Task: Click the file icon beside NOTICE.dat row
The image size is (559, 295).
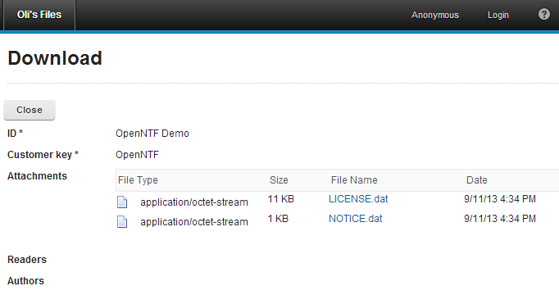Action: pyautogui.click(x=122, y=221)
